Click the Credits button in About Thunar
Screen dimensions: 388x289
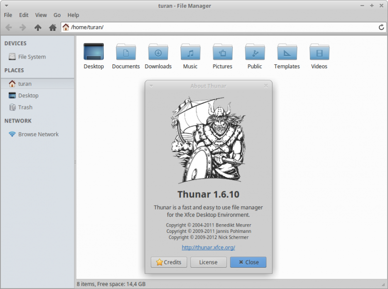(169, 262)
